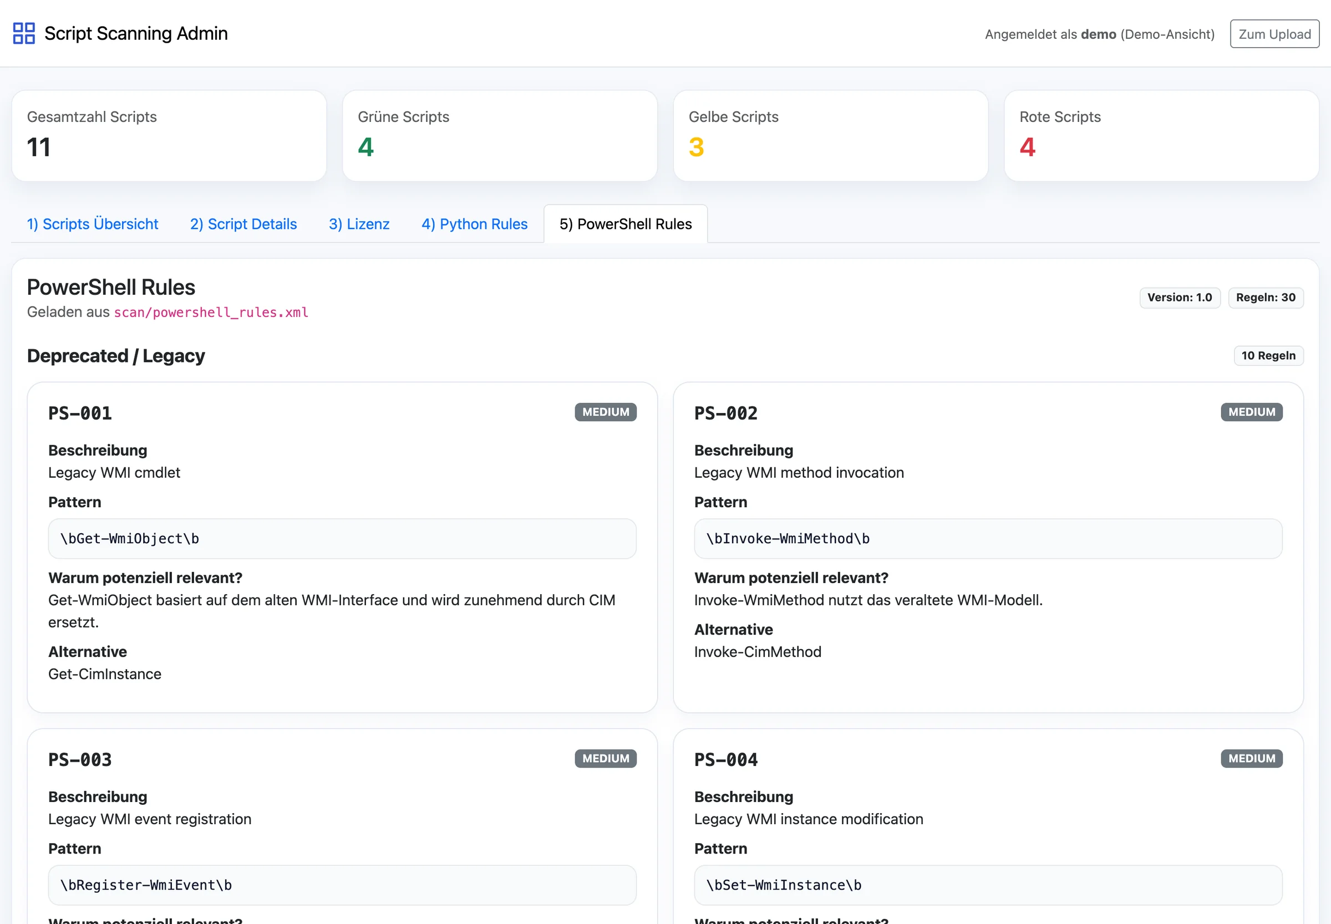Click the Version: 1.0 badge
1331x924 pixels.
[x=1180, y=298]
